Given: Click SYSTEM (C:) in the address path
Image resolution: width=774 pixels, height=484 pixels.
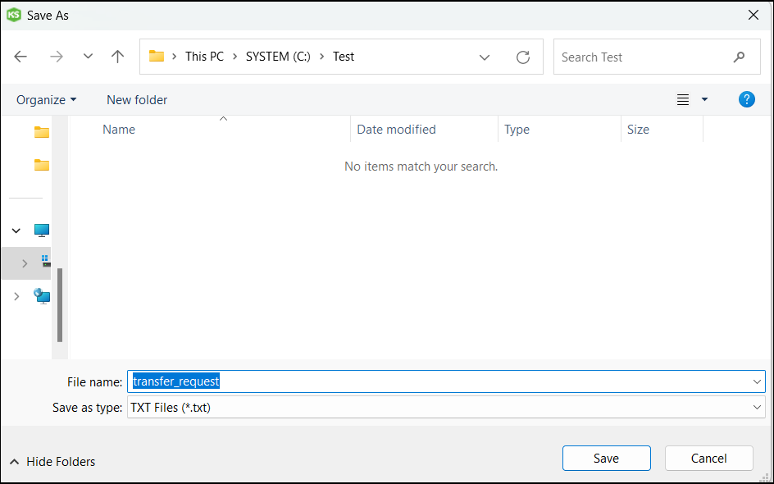Looking at the screenshot, I should coord(278,57).
